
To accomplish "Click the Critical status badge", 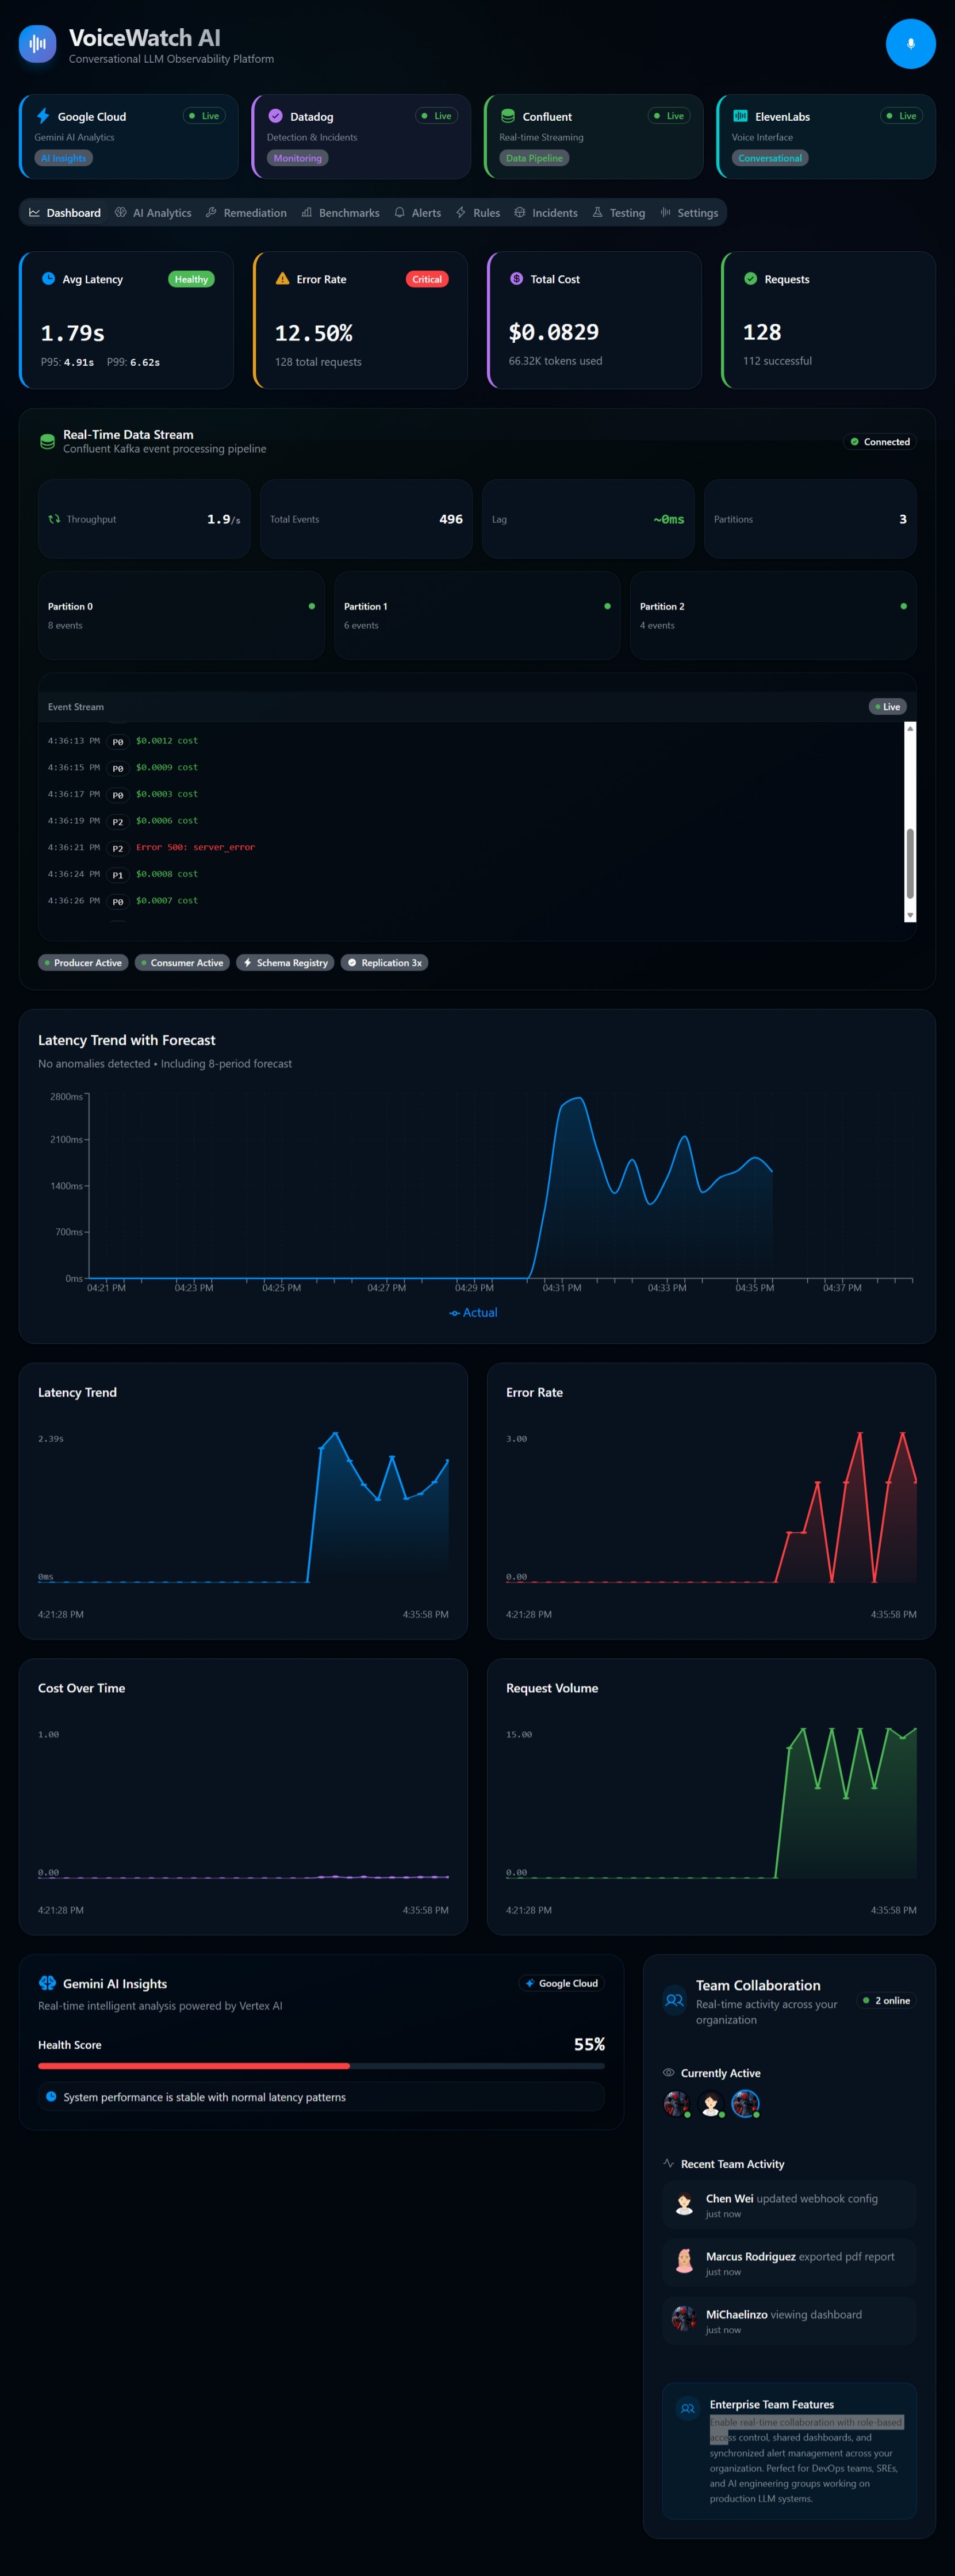I will click(x=427, y=279).
